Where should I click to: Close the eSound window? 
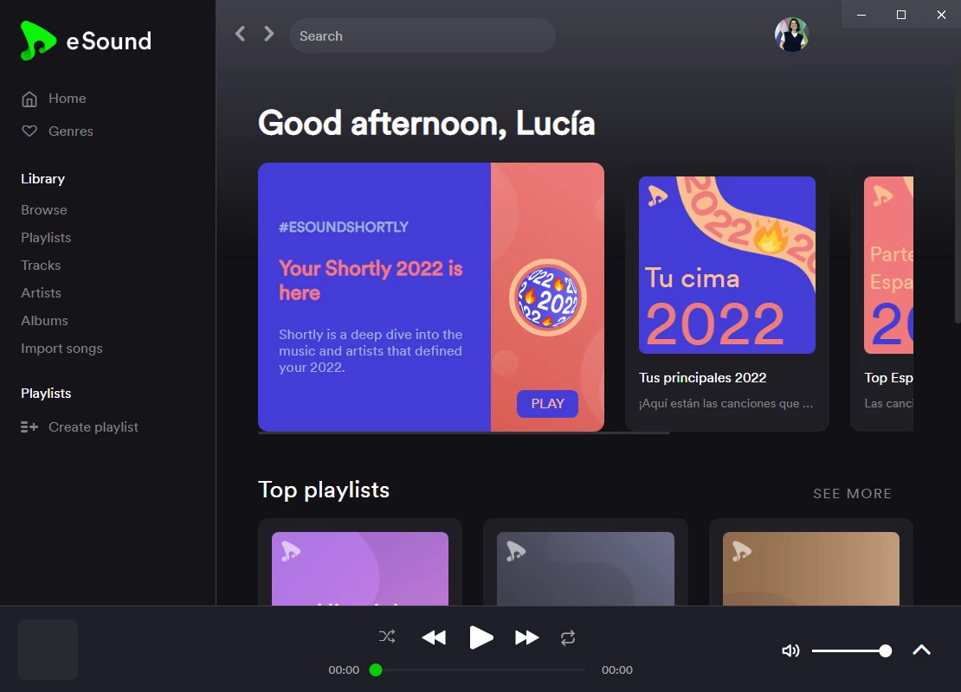pyautogui.click(x=941, y=14)
